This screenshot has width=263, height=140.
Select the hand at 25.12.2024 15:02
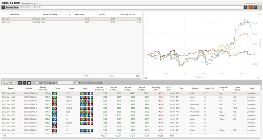pos(130,97)
